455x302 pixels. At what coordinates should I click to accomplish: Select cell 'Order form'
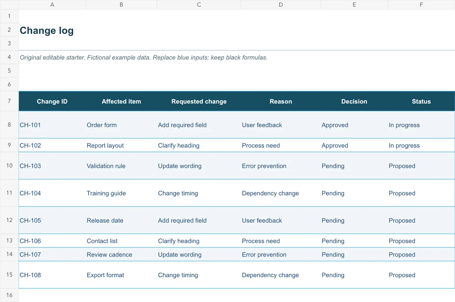click(x=121, y=125)
